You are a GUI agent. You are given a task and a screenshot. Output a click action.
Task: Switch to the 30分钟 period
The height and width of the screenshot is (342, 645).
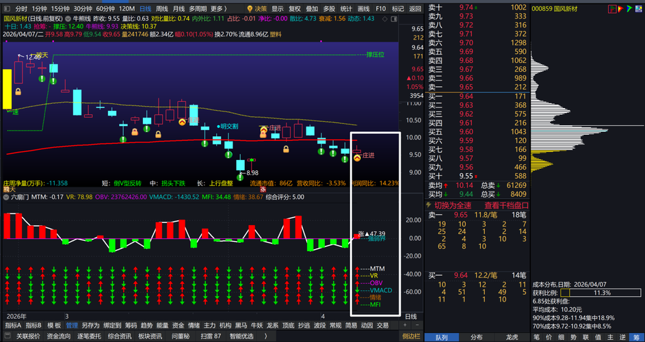pyautogui.click(x=83, y=9)
